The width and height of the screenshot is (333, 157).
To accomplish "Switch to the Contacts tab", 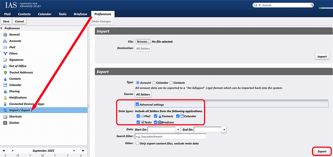I will [24, 14].
